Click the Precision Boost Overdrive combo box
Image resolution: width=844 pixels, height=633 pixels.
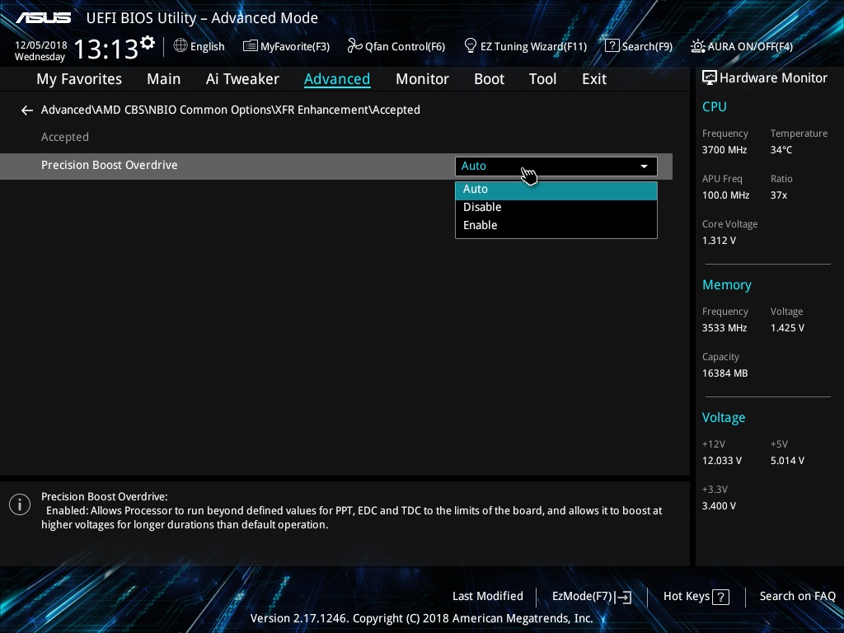[556, 166]
